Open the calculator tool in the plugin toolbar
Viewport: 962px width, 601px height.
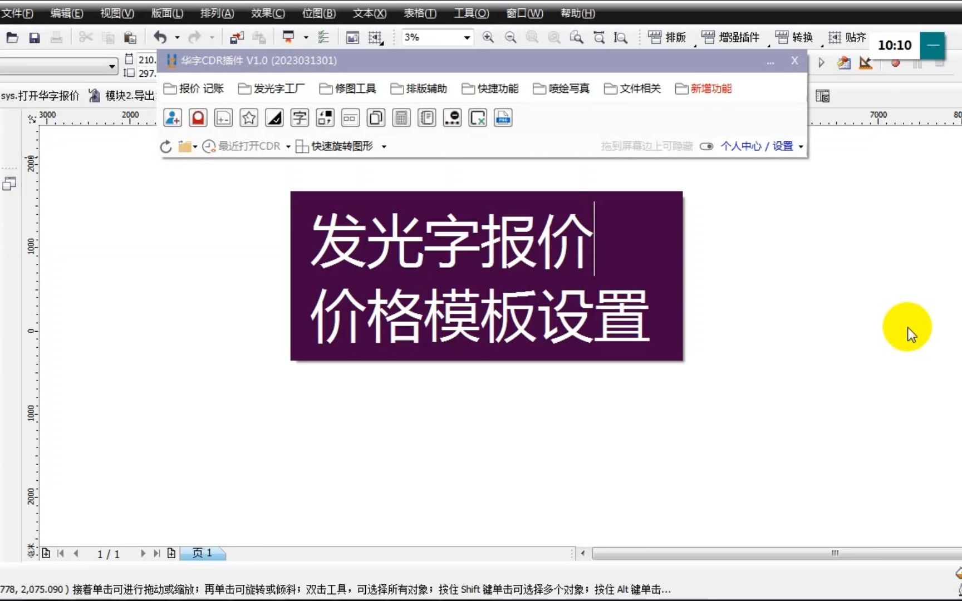click(401, 117)
